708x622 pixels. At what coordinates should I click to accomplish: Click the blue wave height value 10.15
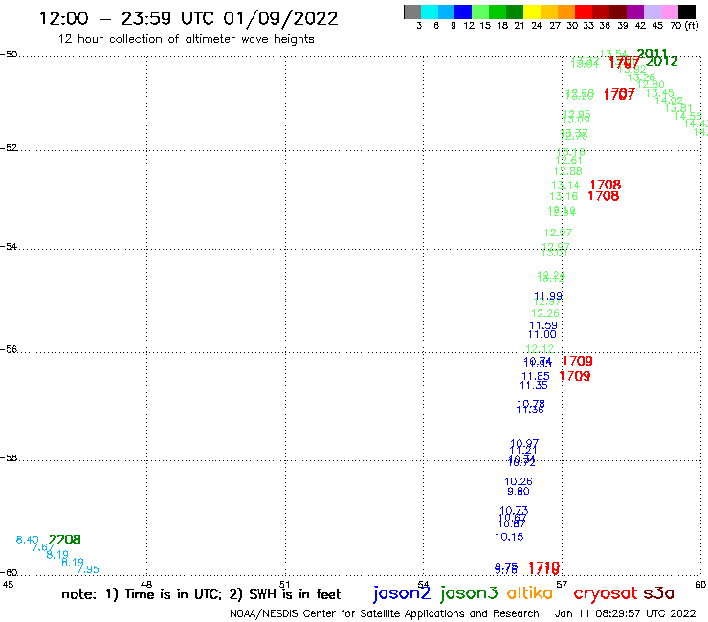[509, 537]
